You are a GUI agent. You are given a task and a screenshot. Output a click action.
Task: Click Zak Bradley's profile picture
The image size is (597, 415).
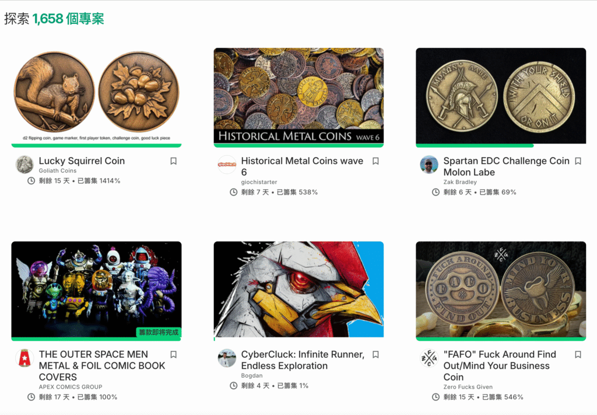tap(429, 165)
